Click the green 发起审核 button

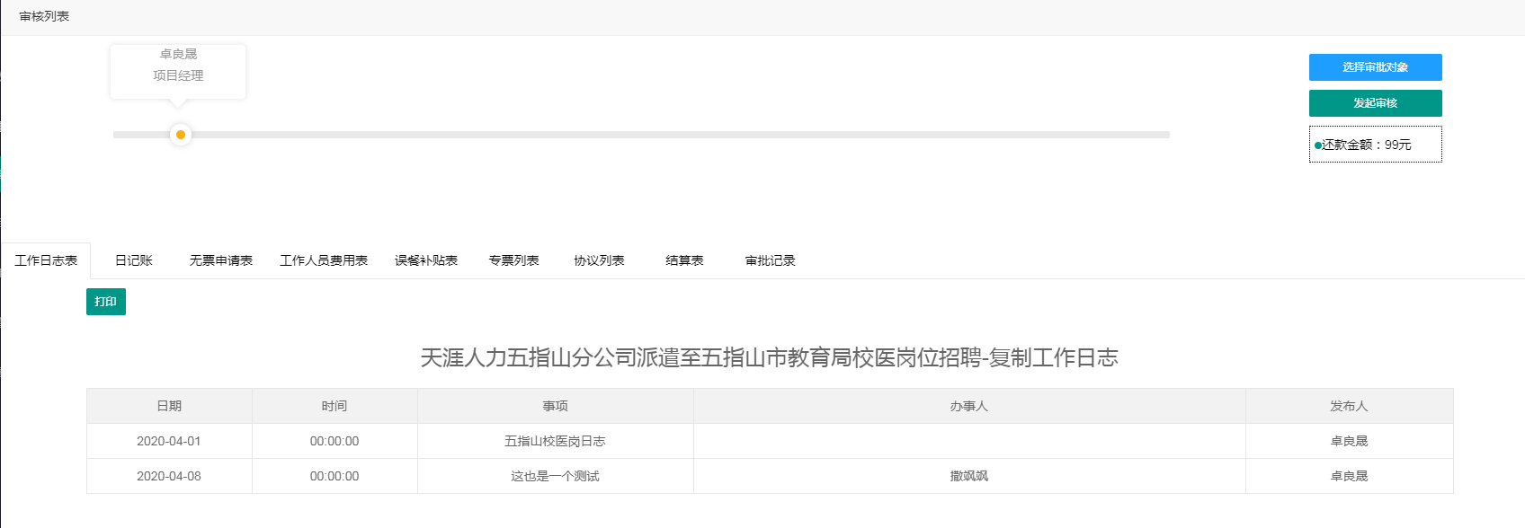click(x=1375, y=103)
